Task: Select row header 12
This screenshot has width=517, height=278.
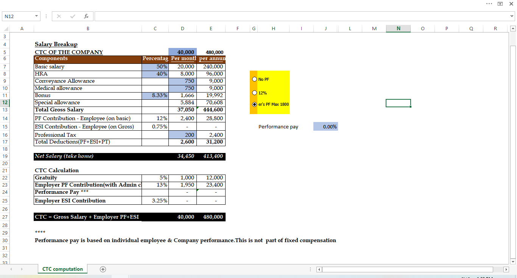Action: pyautogui.click(x=5, y=102)
